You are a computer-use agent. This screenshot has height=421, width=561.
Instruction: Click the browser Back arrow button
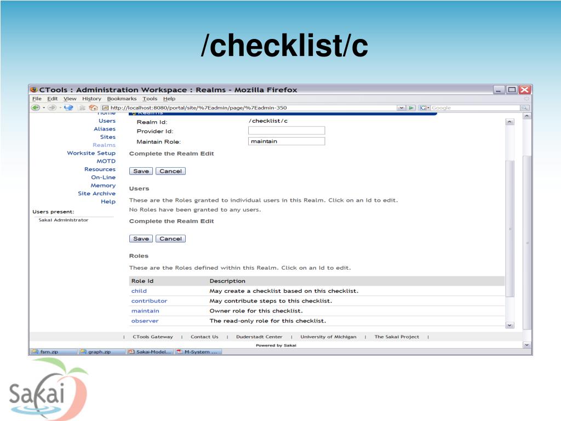pos(36,107)
